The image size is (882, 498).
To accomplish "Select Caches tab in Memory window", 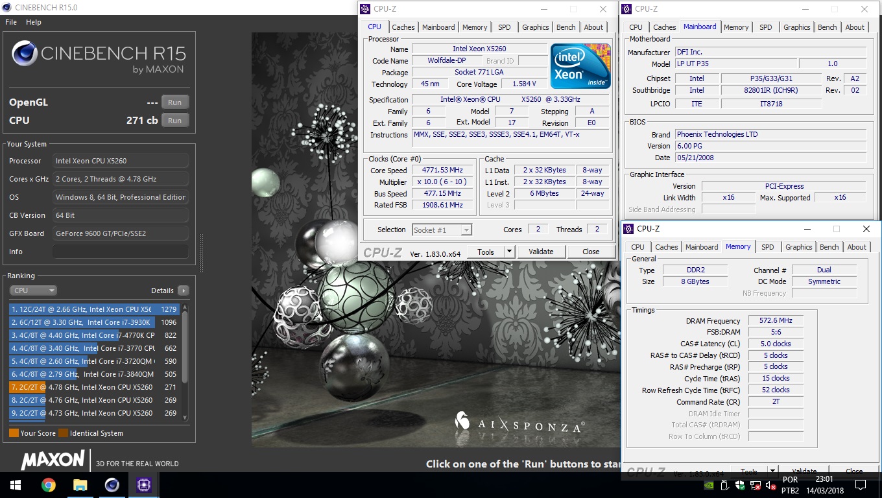I will pos(667,247).
